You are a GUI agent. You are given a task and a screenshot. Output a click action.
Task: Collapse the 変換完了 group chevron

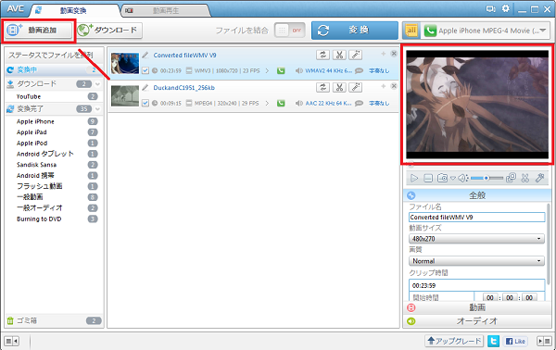point(98,108)
